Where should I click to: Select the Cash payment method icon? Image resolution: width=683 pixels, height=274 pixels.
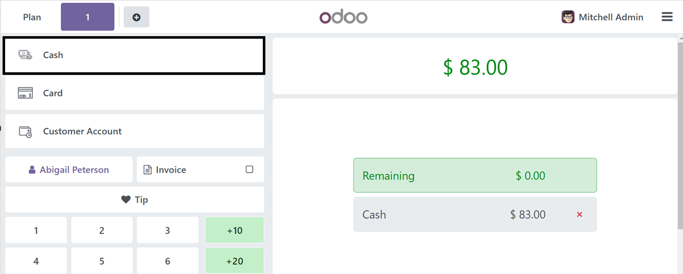[25, 55]
